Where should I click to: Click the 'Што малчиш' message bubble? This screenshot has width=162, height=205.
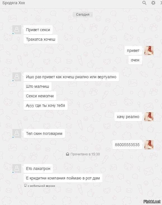tap(37, 86)
